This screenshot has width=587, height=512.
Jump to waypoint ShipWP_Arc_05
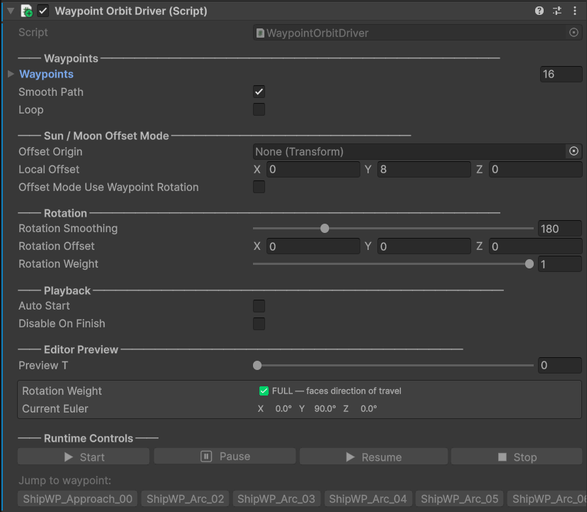[459, 499]
